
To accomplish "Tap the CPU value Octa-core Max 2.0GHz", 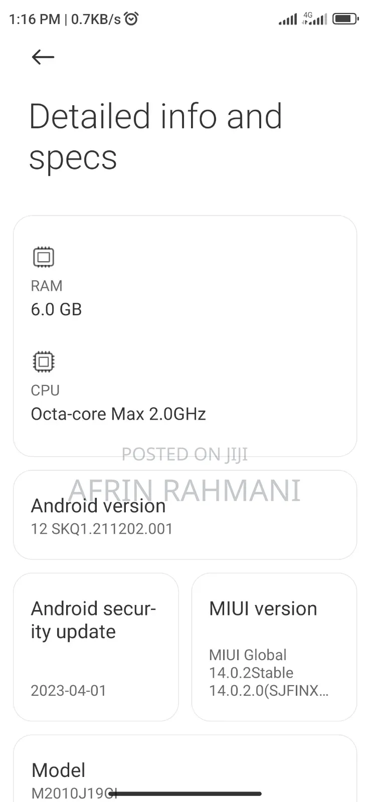I will (118, 414).
